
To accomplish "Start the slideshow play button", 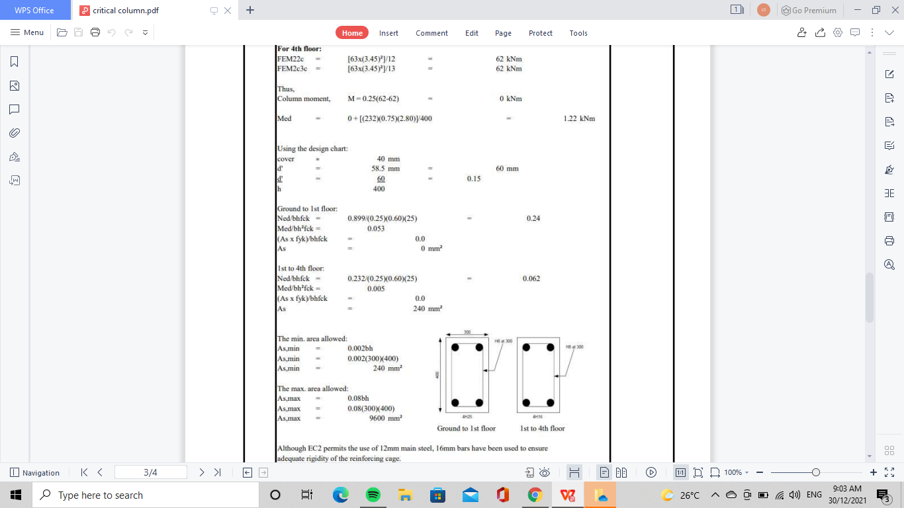I will click(651, 472).
